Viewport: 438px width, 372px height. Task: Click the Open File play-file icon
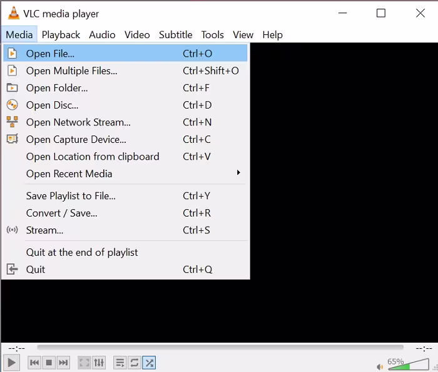point(12,53)
